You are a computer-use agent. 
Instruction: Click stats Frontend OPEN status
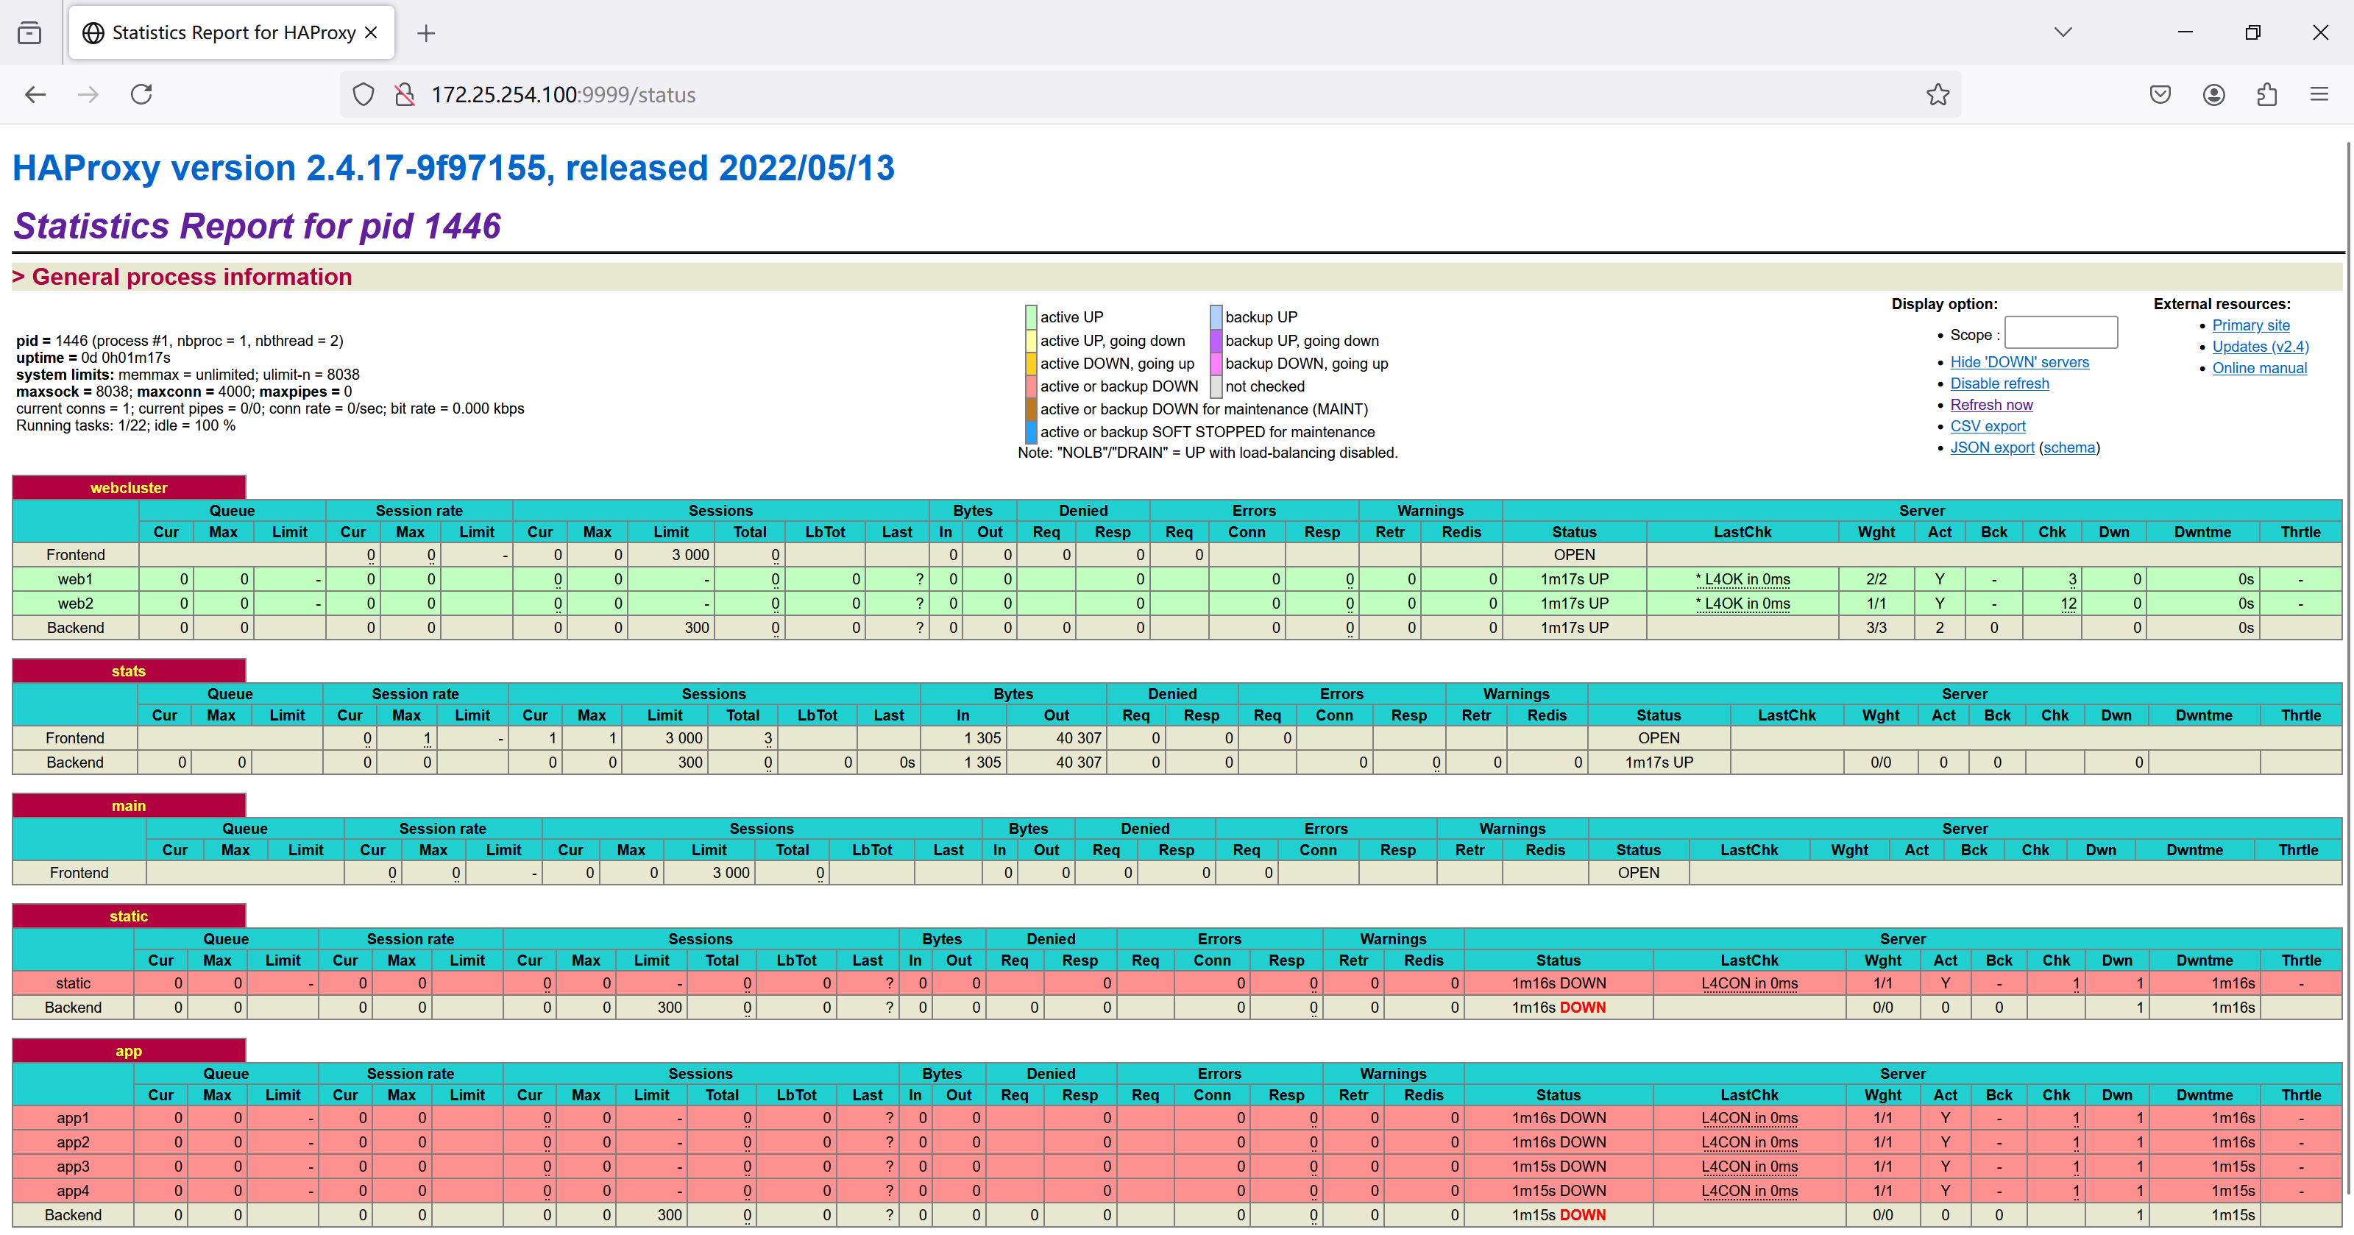click(x=1659, y=739)
